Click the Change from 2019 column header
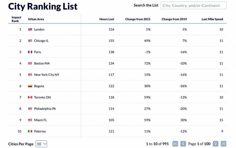 174,19
